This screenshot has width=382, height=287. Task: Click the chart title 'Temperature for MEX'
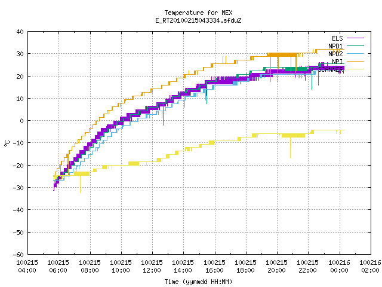(x=198, y=13)
